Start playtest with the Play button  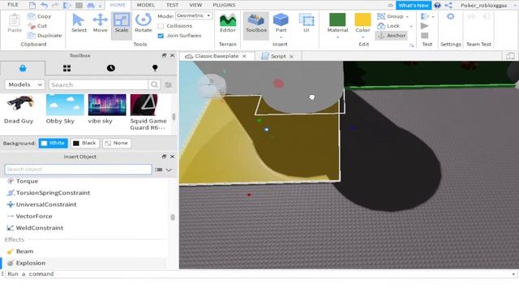[x=425, y=26]
